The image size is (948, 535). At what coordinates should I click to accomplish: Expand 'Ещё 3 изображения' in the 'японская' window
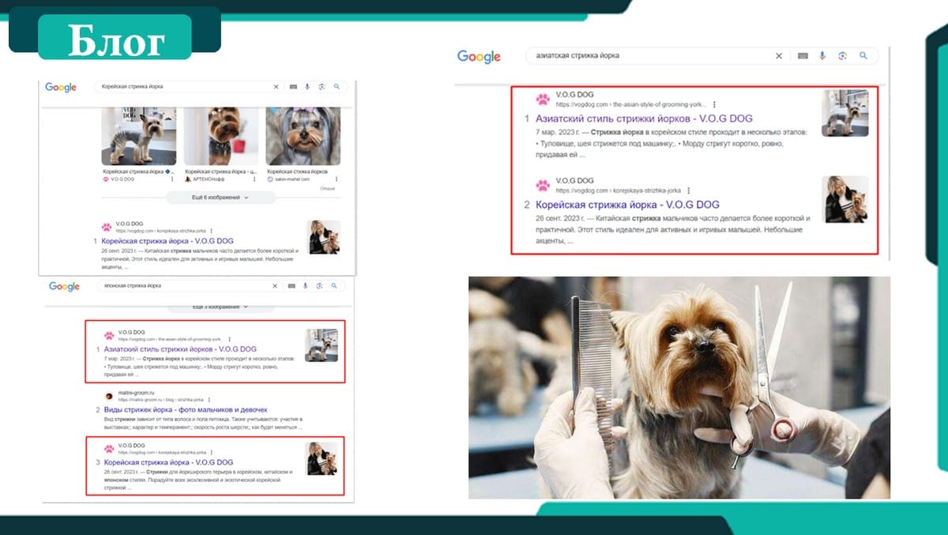pyautogui.click(x=221, y=307)
